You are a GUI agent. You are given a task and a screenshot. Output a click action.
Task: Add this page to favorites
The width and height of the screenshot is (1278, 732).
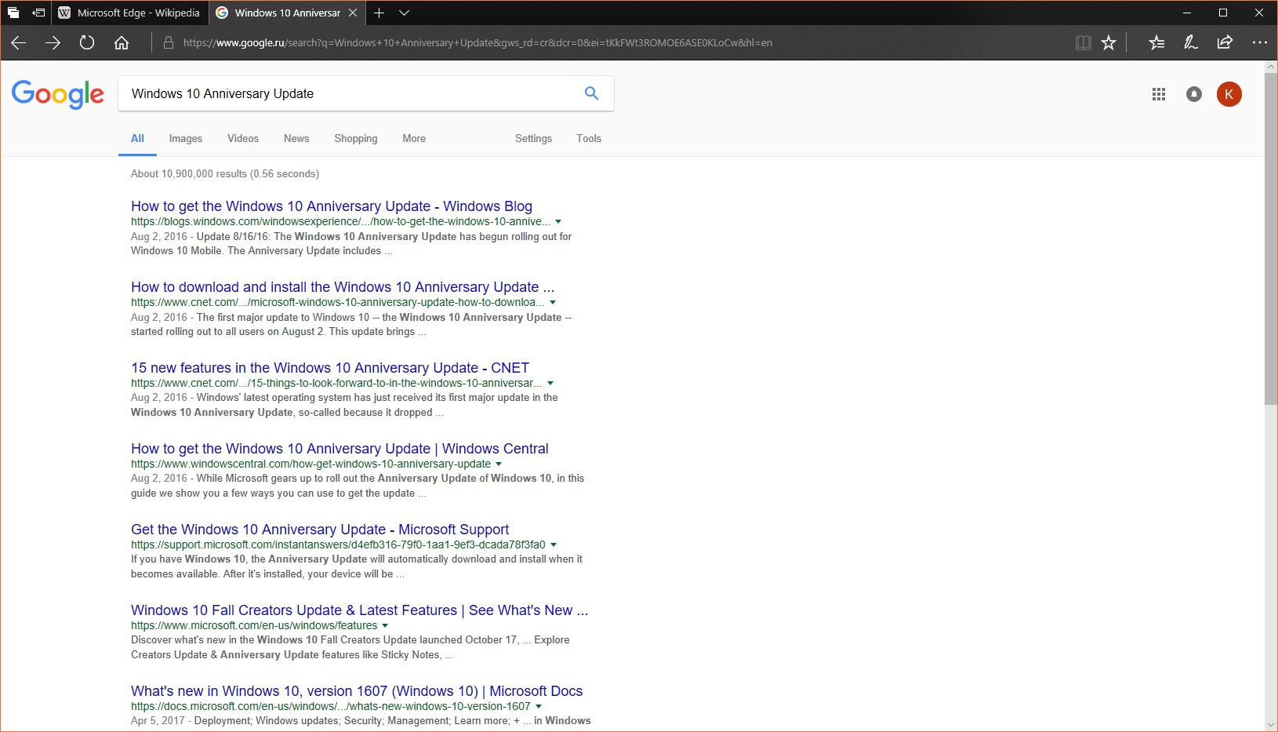1109,43
